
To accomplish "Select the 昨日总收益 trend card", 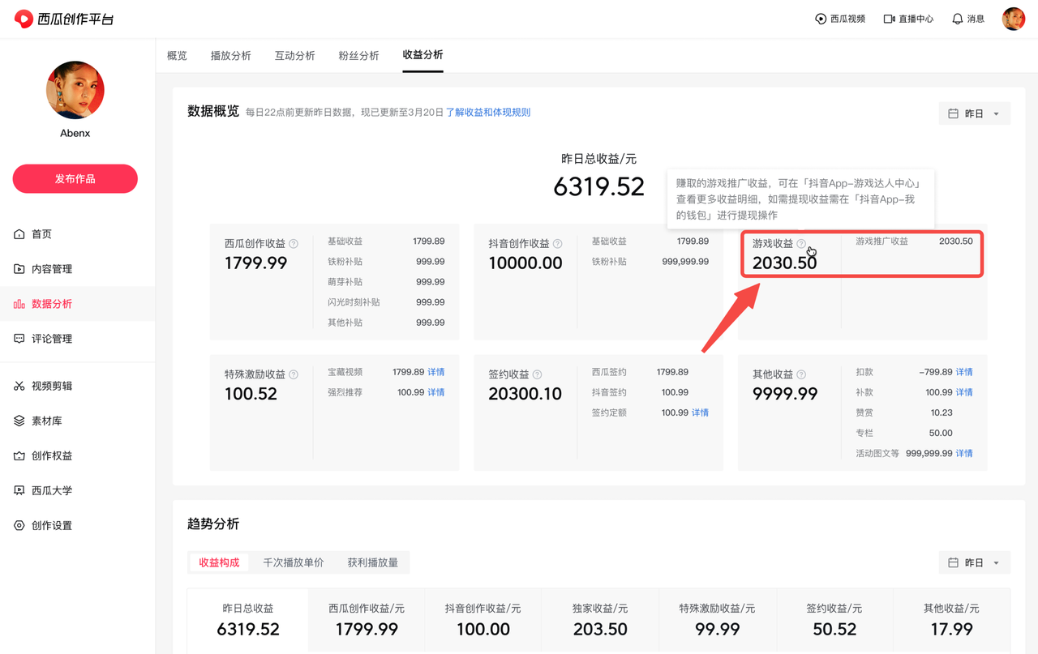I will [248, 621].
